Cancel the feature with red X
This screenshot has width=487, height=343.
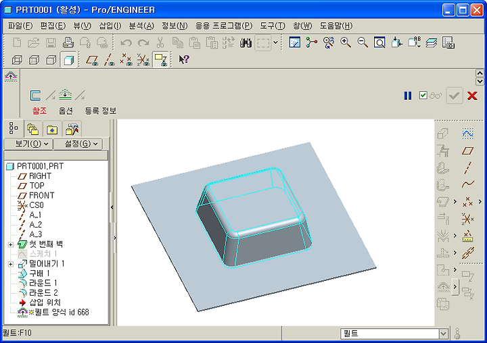tap(472, 95)
